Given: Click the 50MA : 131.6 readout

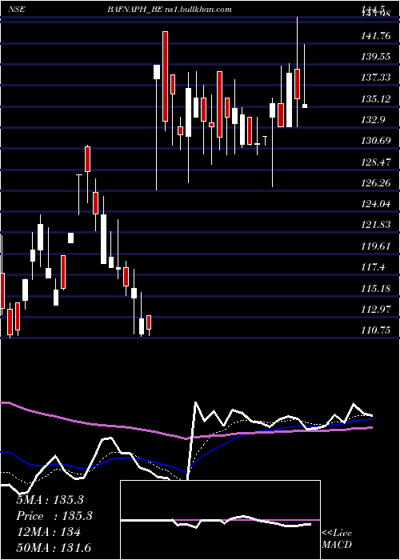Looking at the screenshot, I should coord(54,547).
